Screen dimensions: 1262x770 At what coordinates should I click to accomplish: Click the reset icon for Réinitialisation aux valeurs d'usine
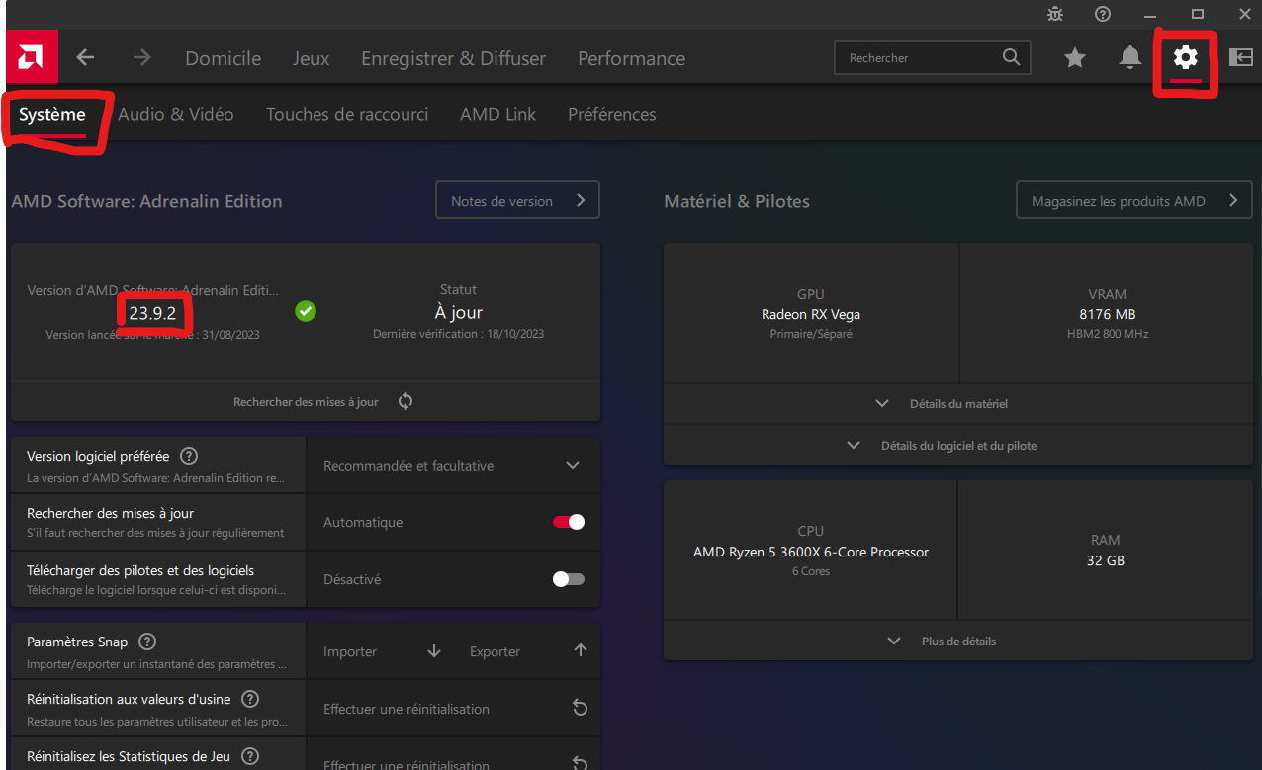(580, 708)
